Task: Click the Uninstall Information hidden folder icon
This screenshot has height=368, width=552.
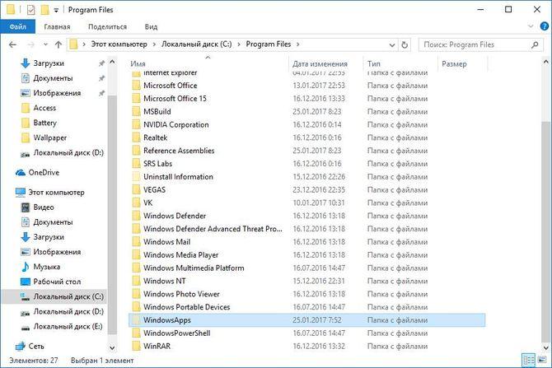Action: (136, 177)
